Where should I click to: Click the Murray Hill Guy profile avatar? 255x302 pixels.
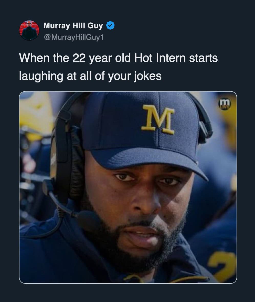pos(29,30)
